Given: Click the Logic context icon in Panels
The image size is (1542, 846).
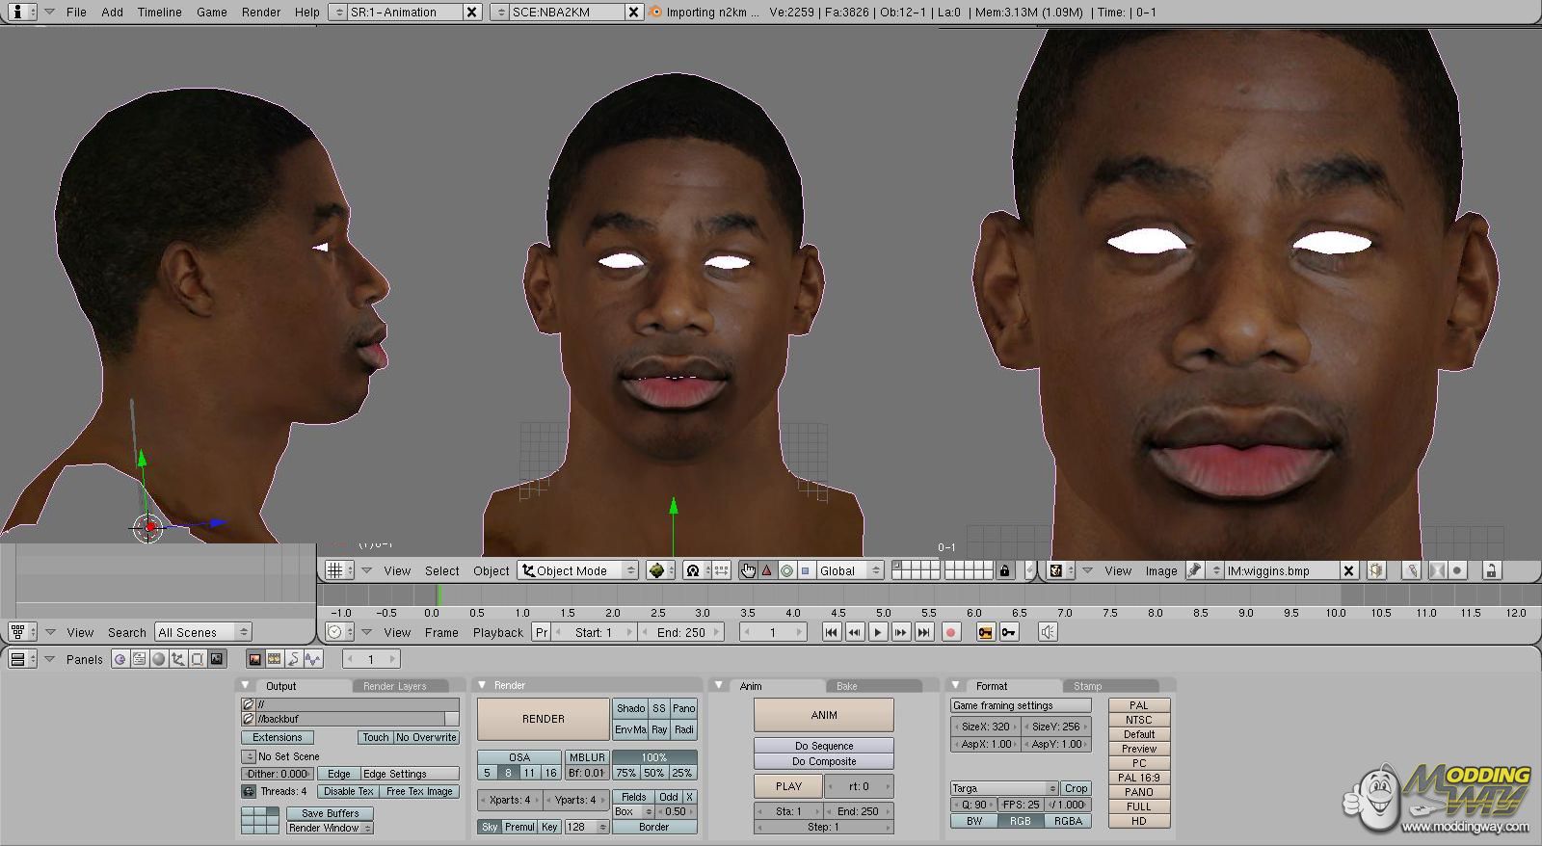Looking at the screenshot, I should 120,659.
